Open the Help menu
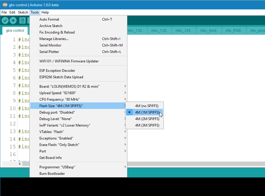Screen dimensions: 265x196 [x=45, y=12]
